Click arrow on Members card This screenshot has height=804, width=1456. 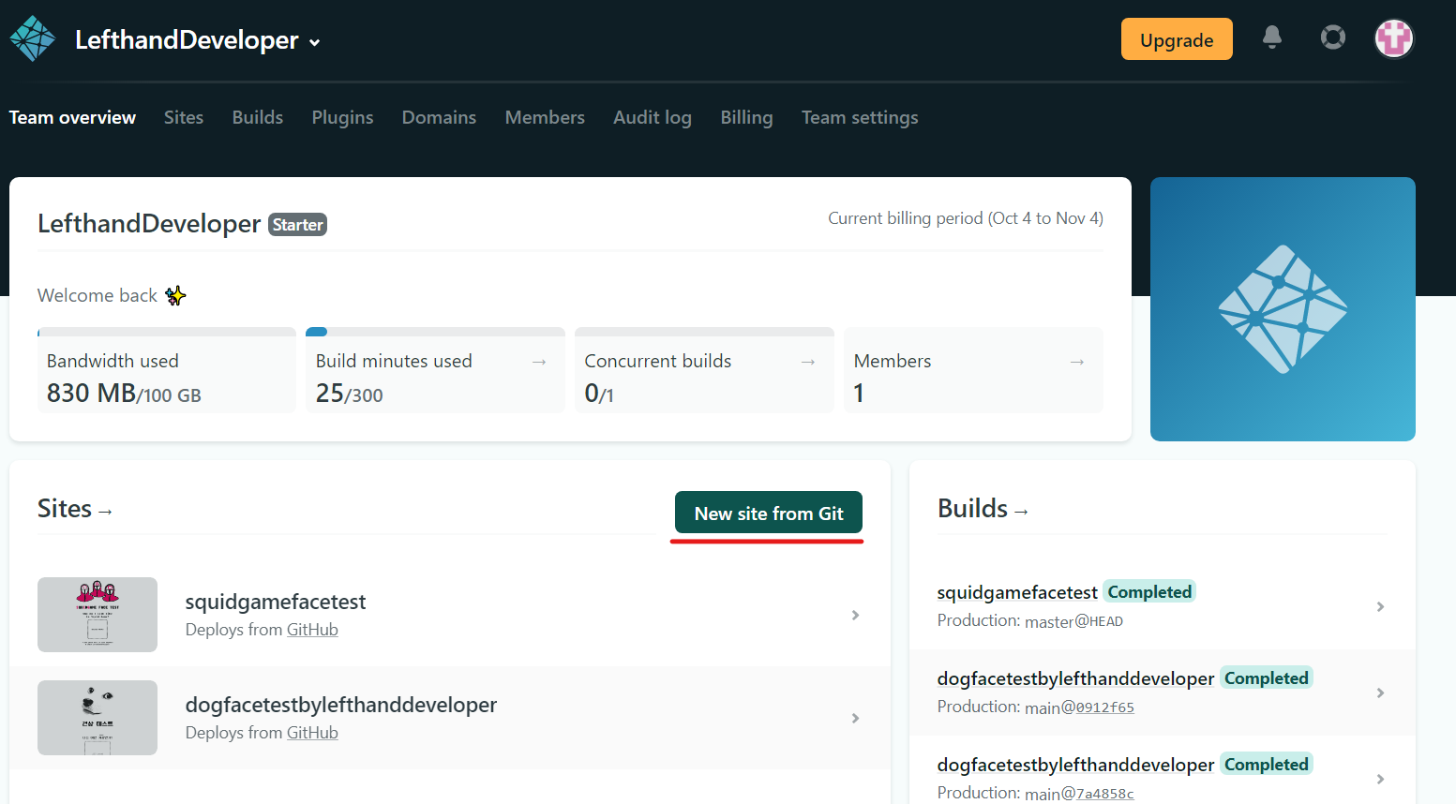pos(1077,362)
